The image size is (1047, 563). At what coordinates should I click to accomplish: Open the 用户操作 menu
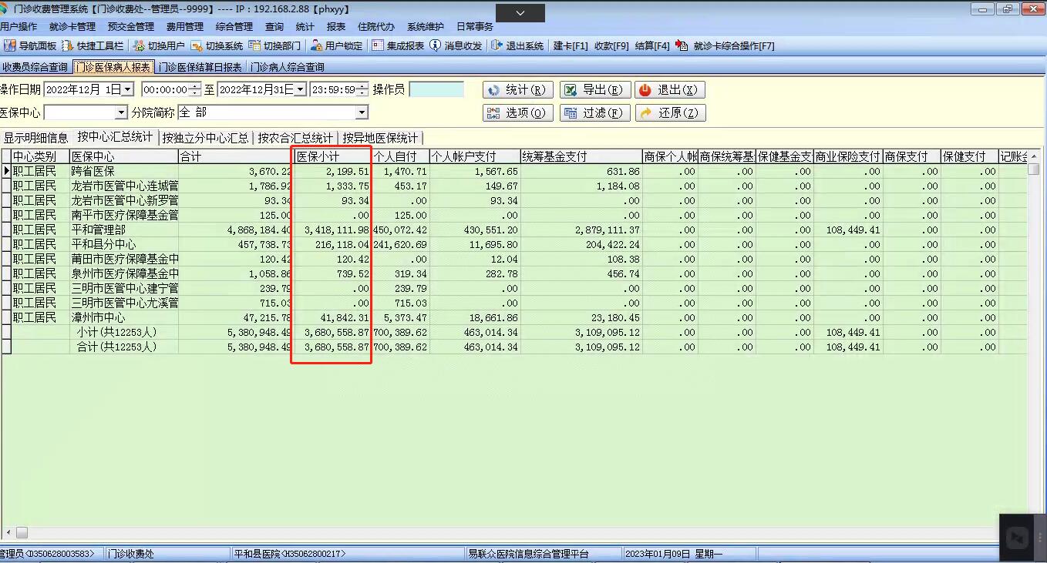pos(19,27)
